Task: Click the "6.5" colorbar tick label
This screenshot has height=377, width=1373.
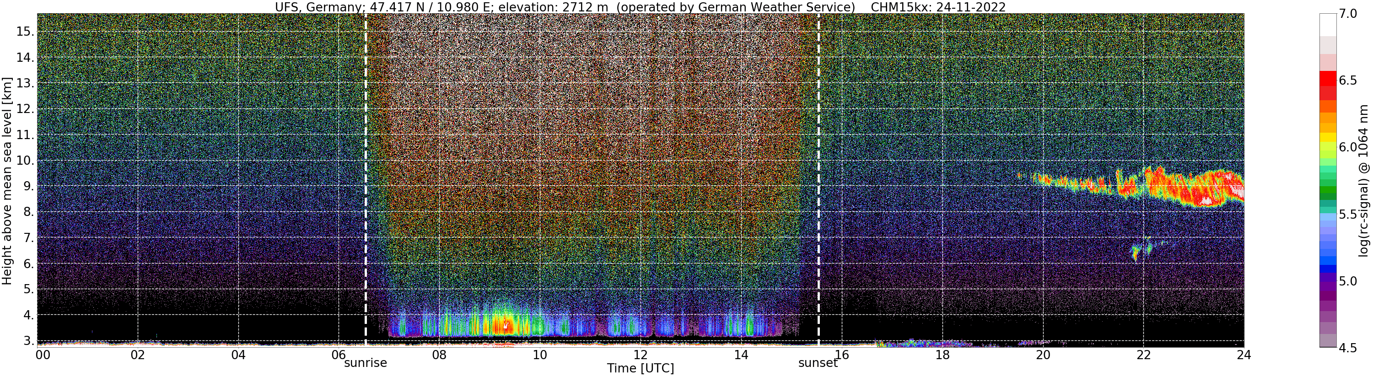Action: pyautogui.click(x=1348, y=81)
